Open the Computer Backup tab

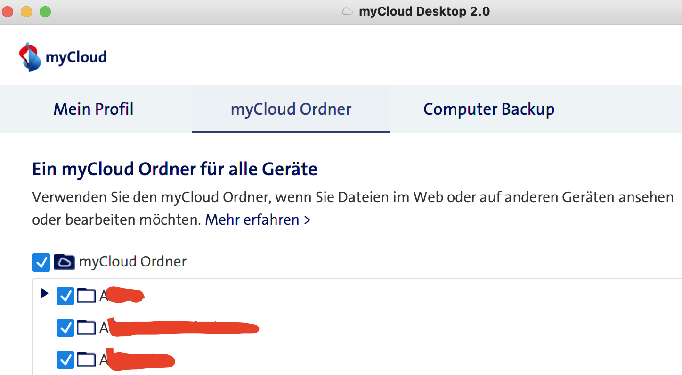coord(489,109)
